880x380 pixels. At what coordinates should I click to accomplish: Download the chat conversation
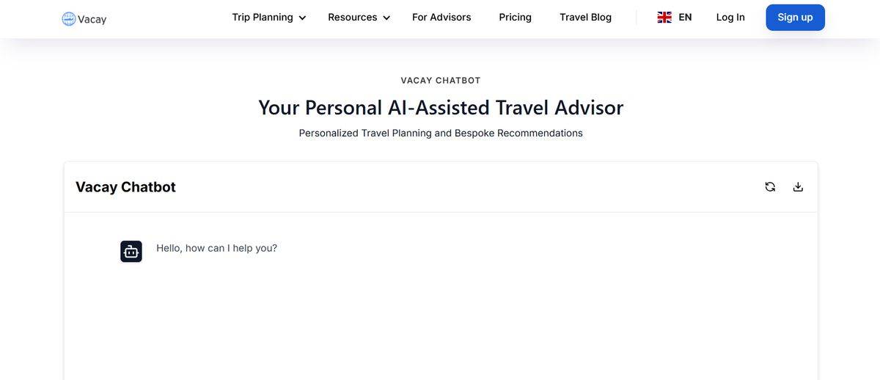pyautogui.click(x=798, y=187)
